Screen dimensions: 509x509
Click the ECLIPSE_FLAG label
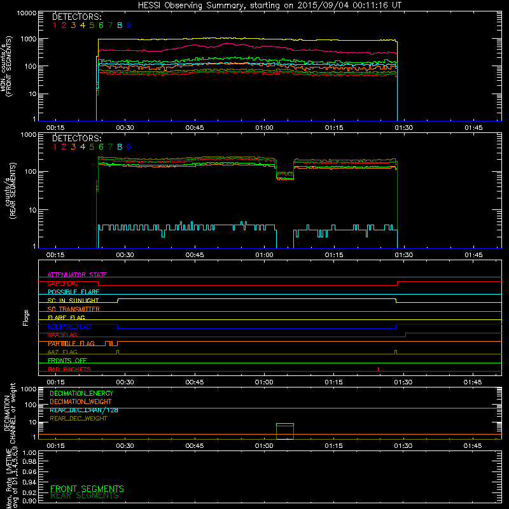69,326
